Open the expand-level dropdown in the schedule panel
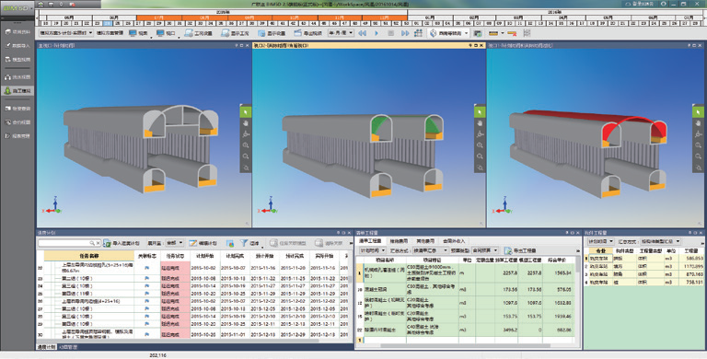This screenshot has height=359, width=707. tap(175, 243)
